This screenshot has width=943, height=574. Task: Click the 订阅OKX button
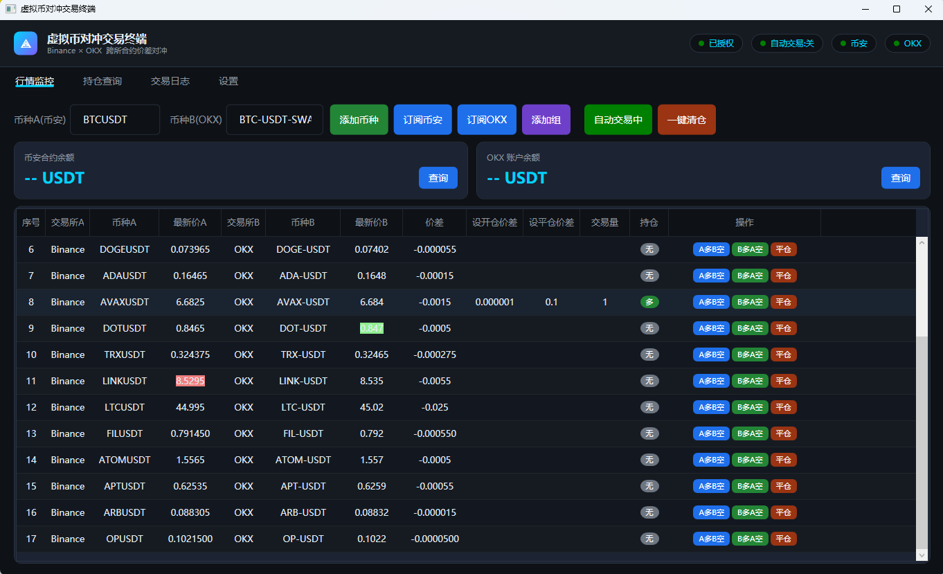coord(487,120)
